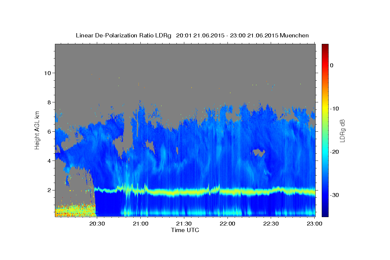Click the 'Height AGL km' axis label
This screenshot has height=260, width=390.
37,130
